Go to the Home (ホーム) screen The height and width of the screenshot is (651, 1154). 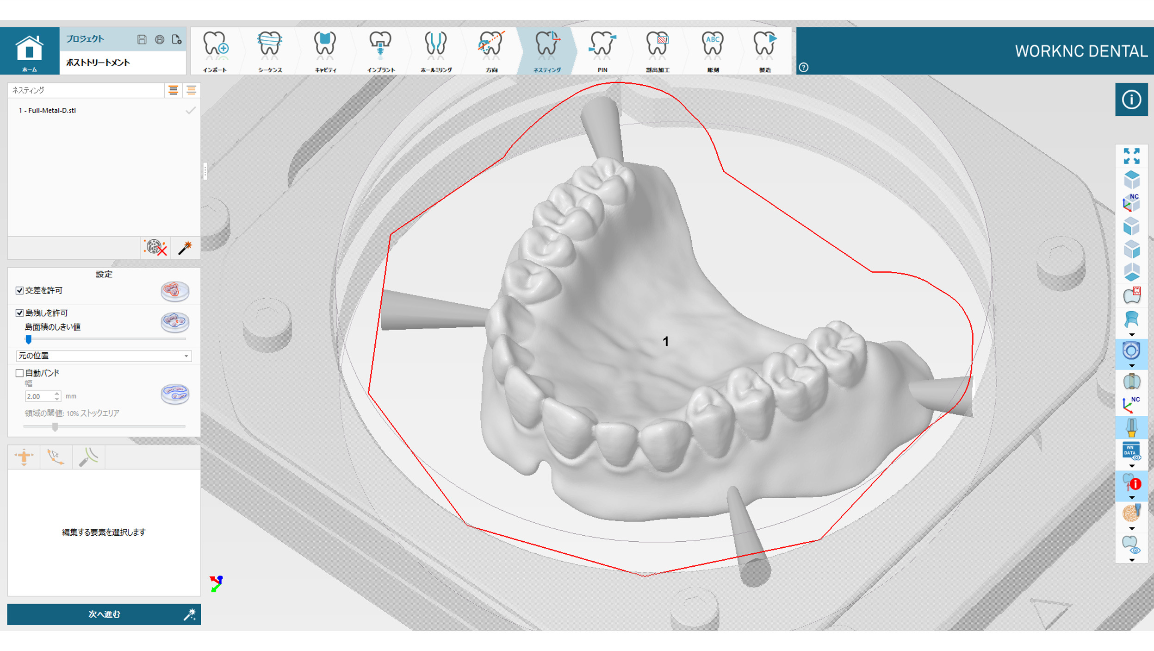click(30, 51)
